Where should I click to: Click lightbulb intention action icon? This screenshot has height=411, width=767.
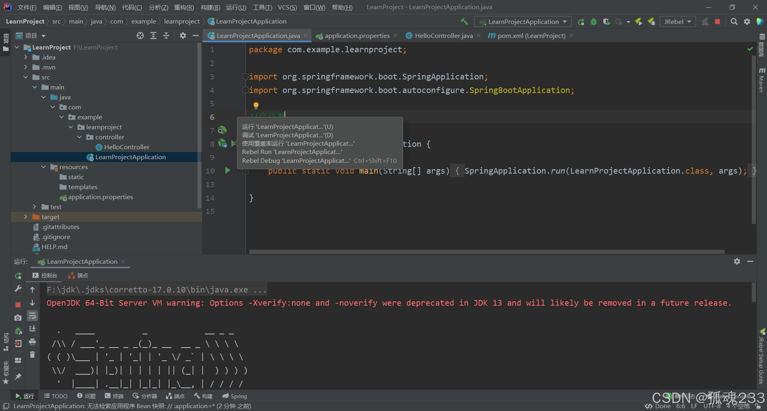point(256,105)
